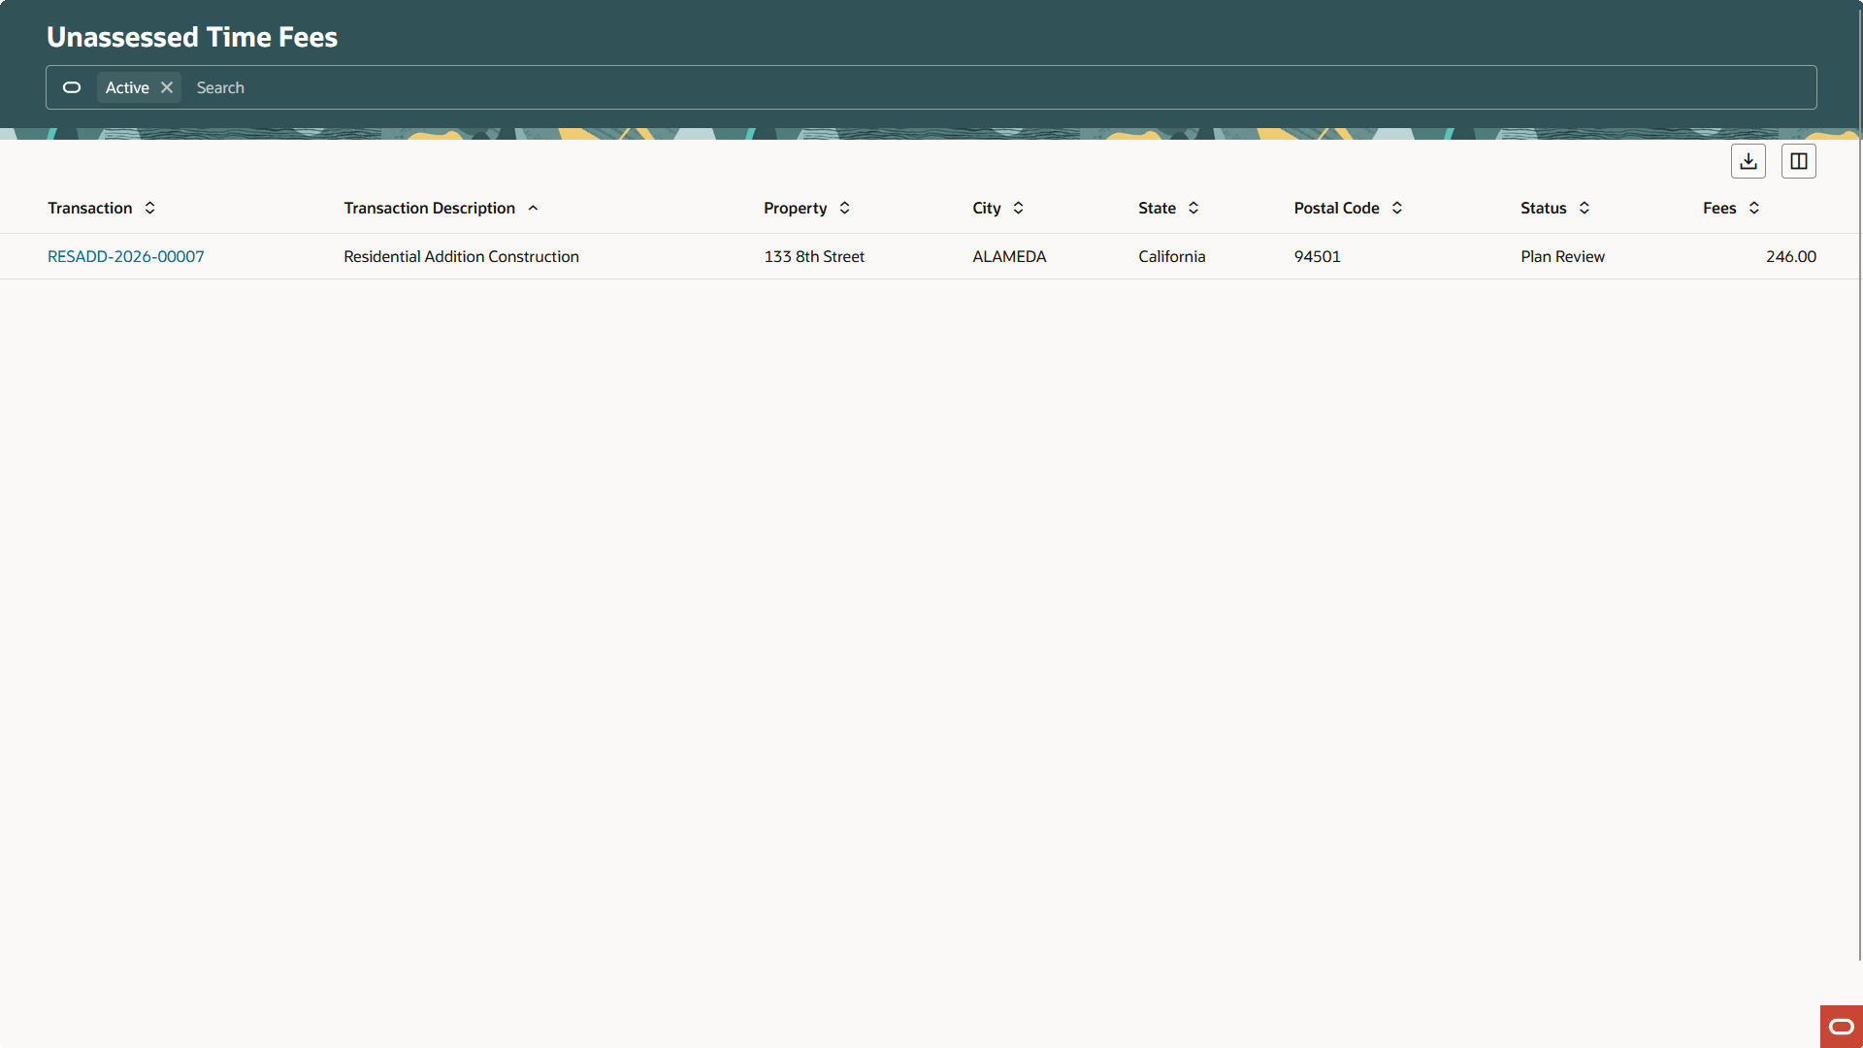Click the Active filter chip label
This screenshot has height=1048, width=1863.
coord(126,87)
